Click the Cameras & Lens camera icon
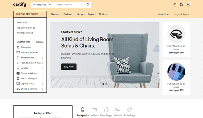Screen dimensions: 203x118 [18, 73]
